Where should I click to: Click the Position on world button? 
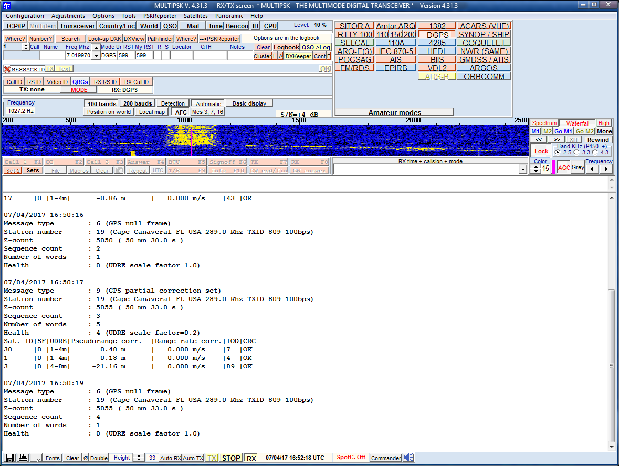point(109,112)
